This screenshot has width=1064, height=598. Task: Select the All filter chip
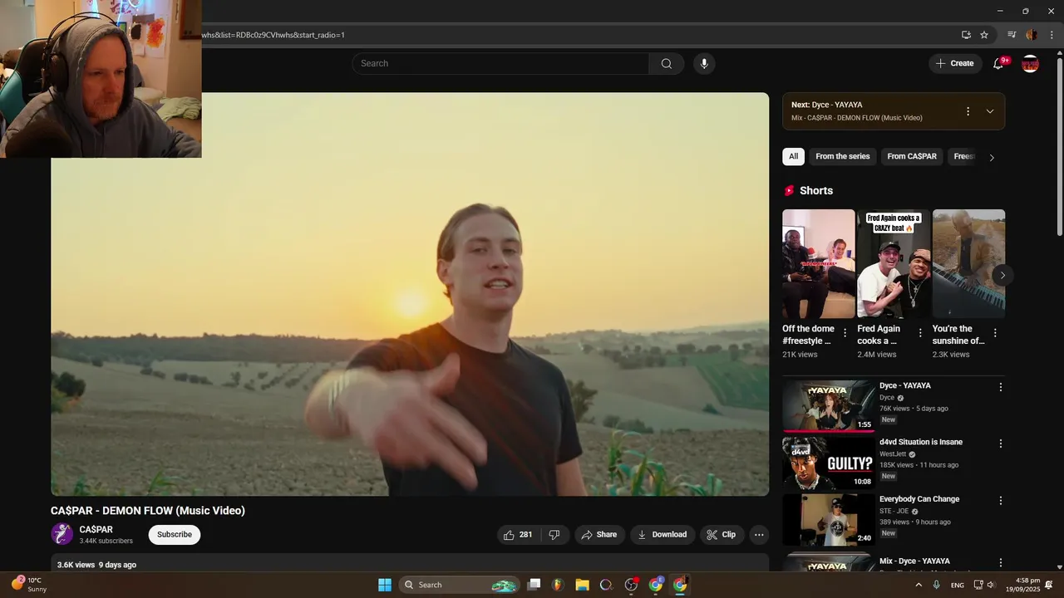click(793, 156)
